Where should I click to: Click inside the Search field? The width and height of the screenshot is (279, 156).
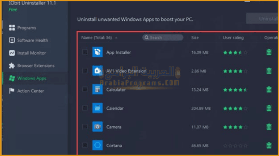coord(163,37)
